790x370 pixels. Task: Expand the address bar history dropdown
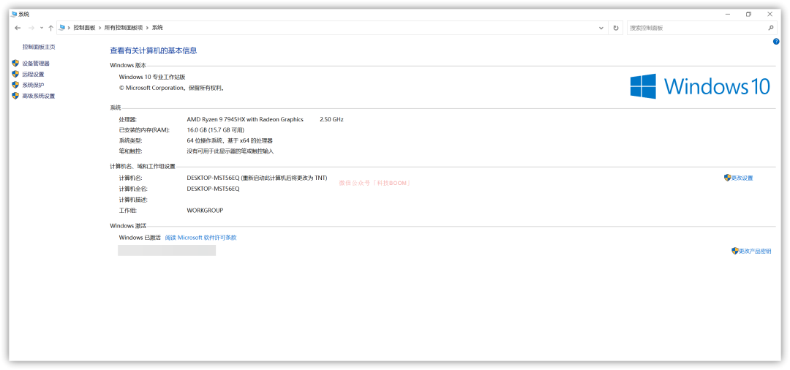601,29
